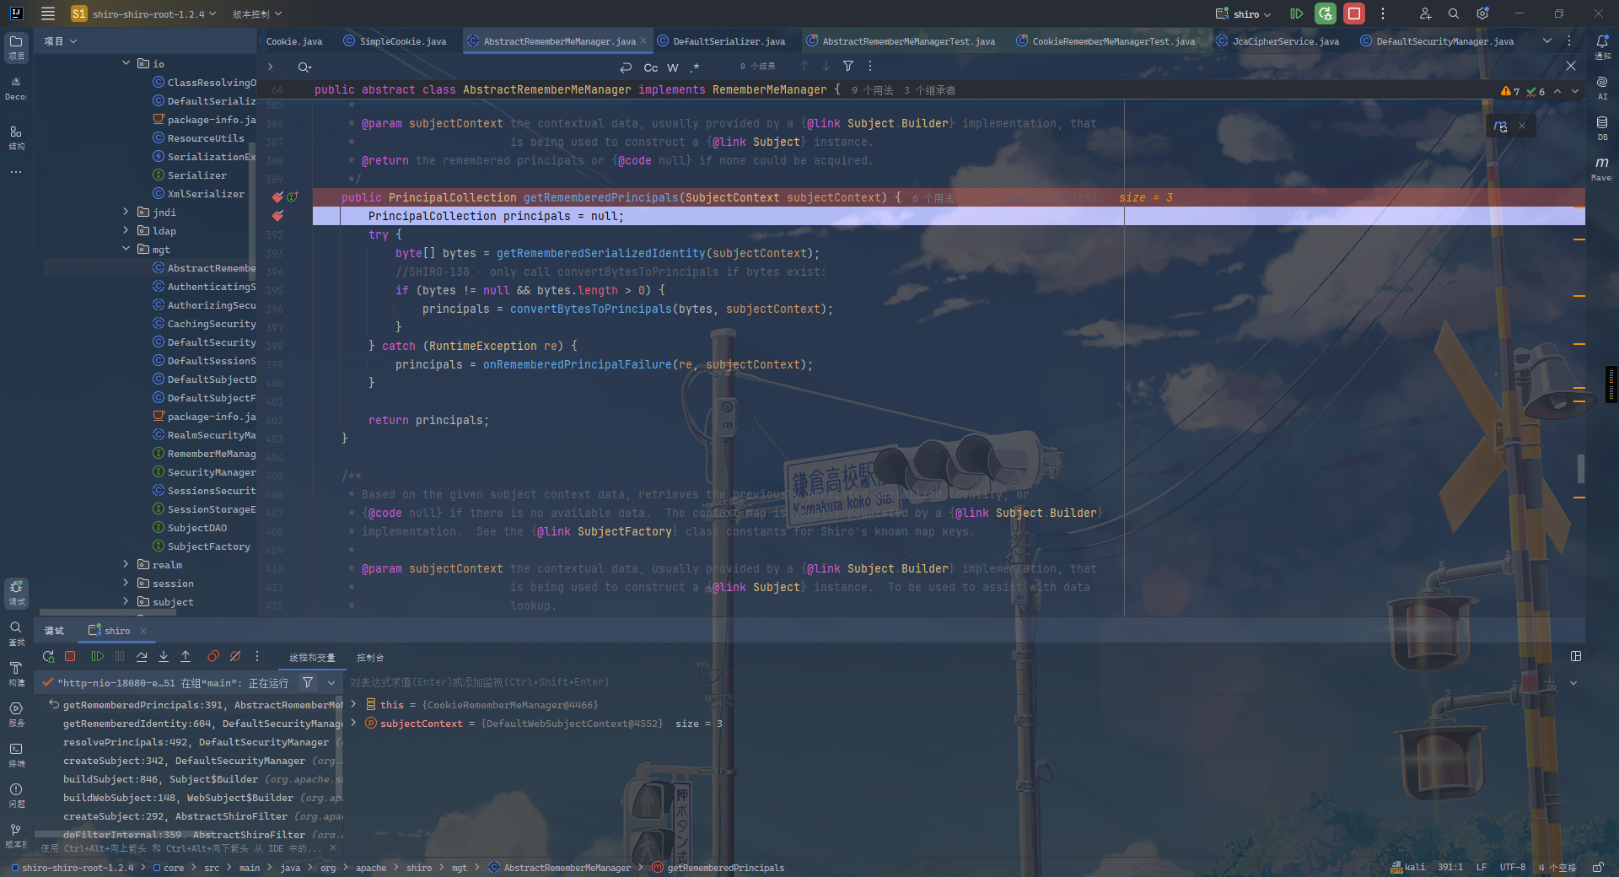Step out in the debugger
The width and height of the screenshot is (1619, 877).
186,656
